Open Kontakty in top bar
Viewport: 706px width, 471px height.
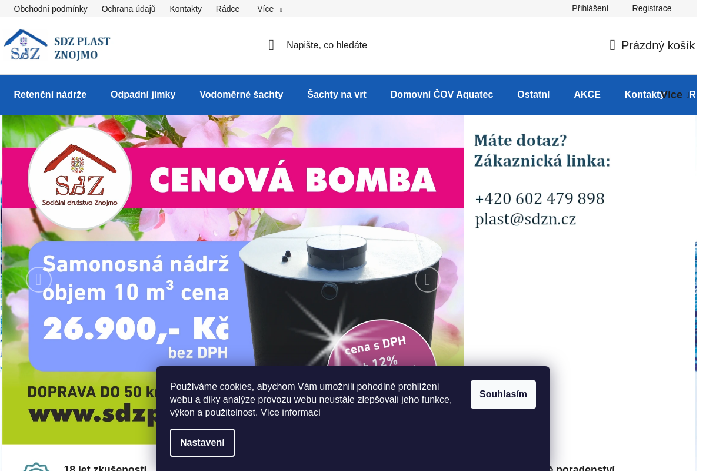185,9
